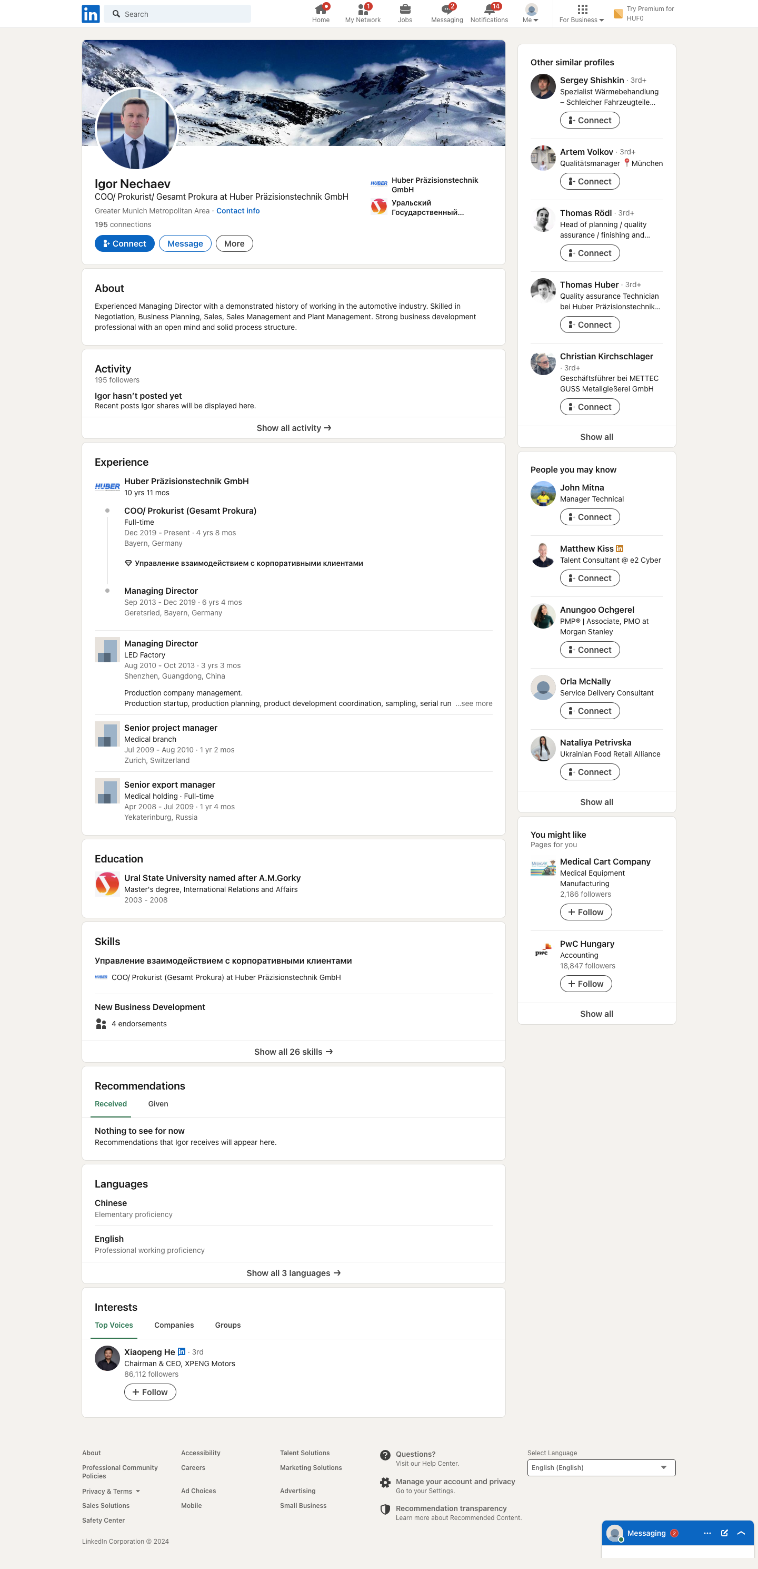Focus the LinkedIn search field
The width and height of the screenshot is (758, 1569).
tap(177, 14)
